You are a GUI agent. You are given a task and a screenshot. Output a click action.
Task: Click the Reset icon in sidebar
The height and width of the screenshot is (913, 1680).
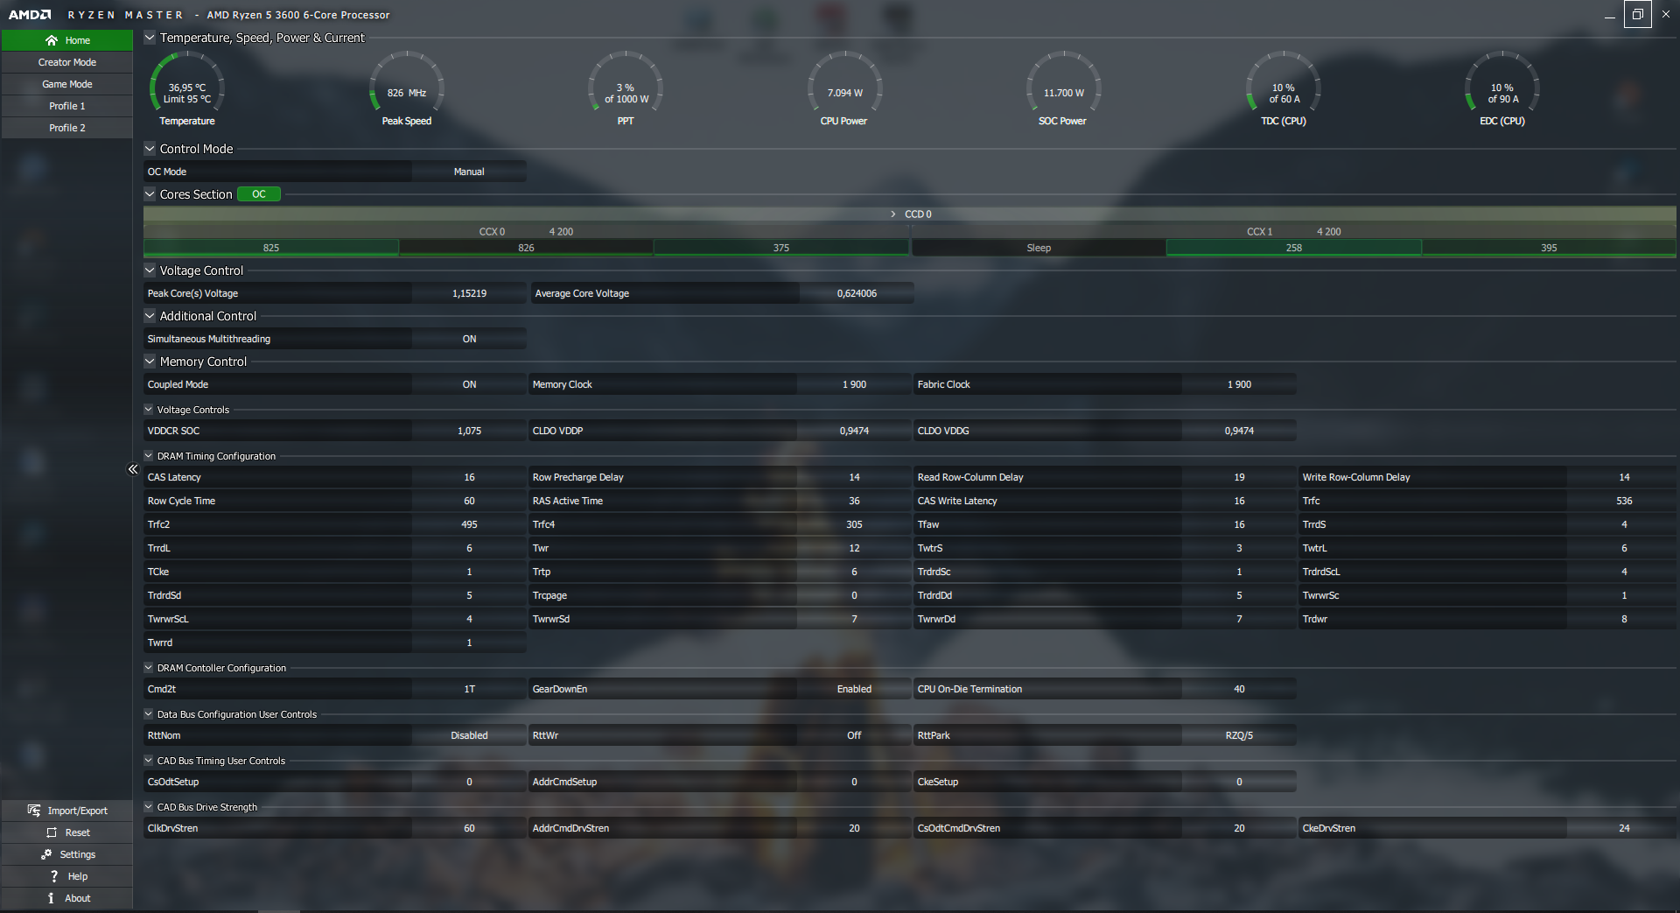click(x=52, y=832)
